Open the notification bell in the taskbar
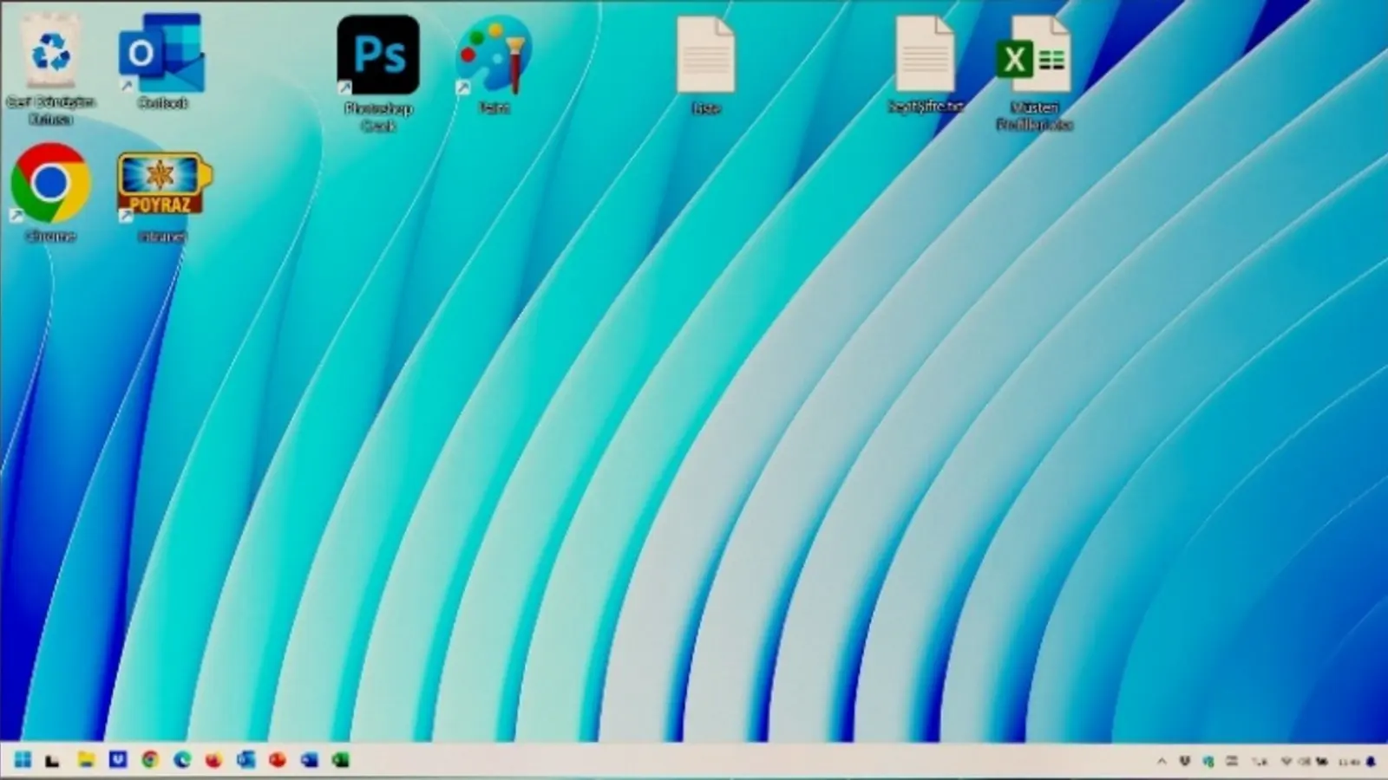Screen dimensions: 1388x780 point(1372,761)
